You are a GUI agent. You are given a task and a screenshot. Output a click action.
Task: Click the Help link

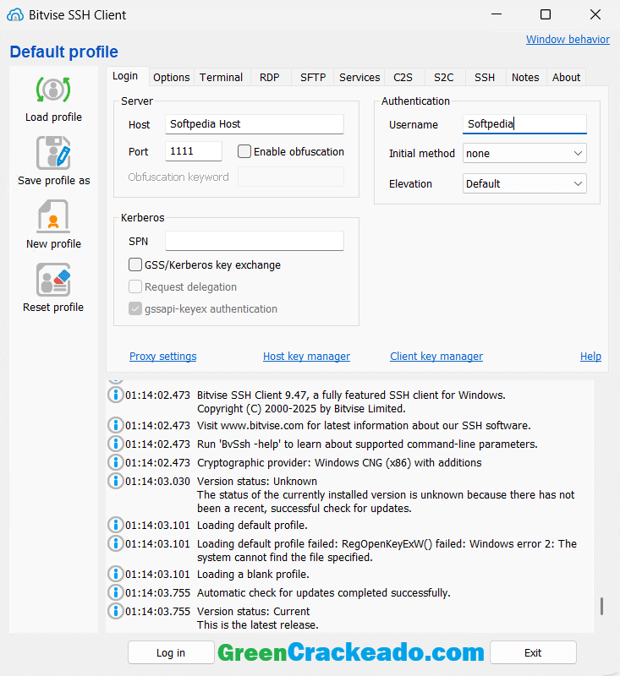tap(590, 356)
